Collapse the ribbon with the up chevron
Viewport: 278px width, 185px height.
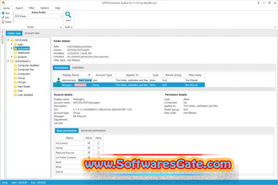click(275, 27)
